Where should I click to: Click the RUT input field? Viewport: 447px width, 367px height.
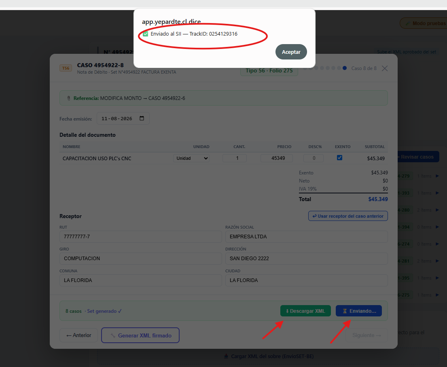[140, 237]
